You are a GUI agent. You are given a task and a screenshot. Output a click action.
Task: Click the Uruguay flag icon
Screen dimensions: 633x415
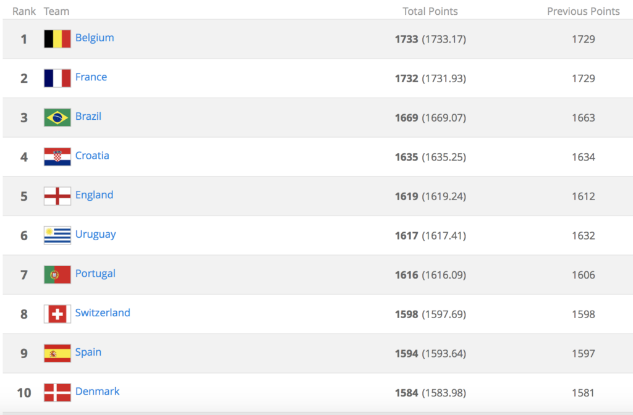[x=57, y=235]
